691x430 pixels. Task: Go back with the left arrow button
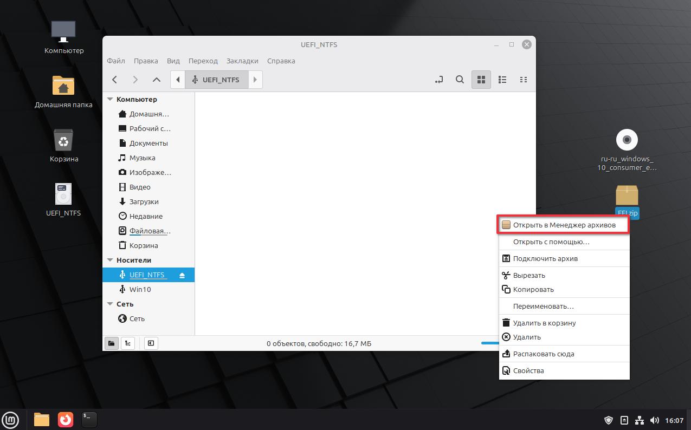click(x=114, y=80)
